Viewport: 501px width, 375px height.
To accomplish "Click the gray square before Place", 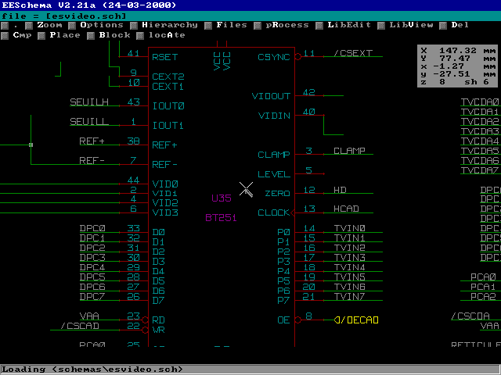I will tap(41, 36).
